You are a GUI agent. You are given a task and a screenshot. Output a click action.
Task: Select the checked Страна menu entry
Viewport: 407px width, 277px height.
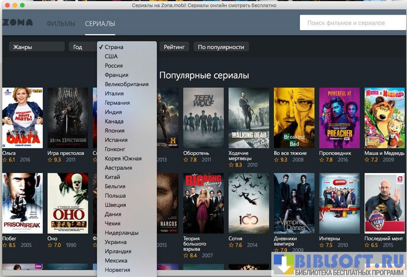coord(114,47)
